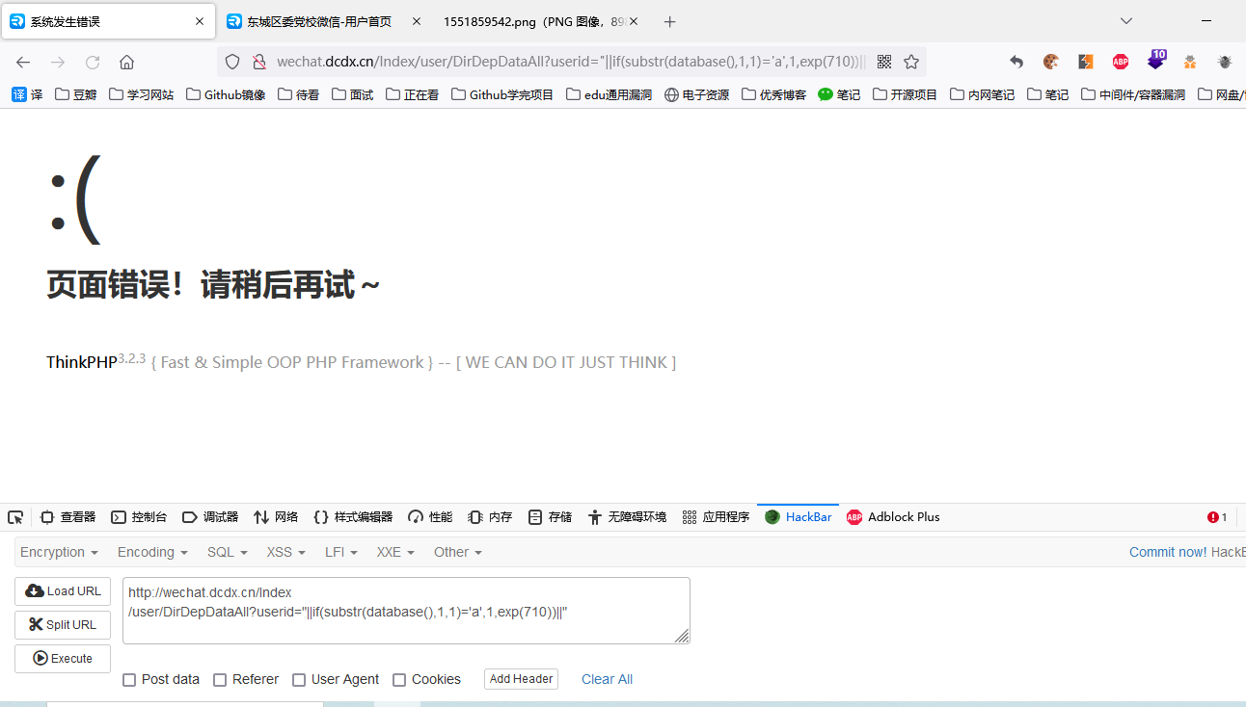Viewport: 1246px width, 707px height.
Task: Open the 内网笔记 bookmark folder
Action: 982,94
